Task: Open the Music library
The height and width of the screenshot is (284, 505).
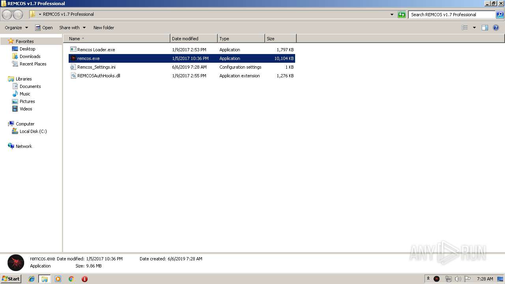Action: click(25, 94)
